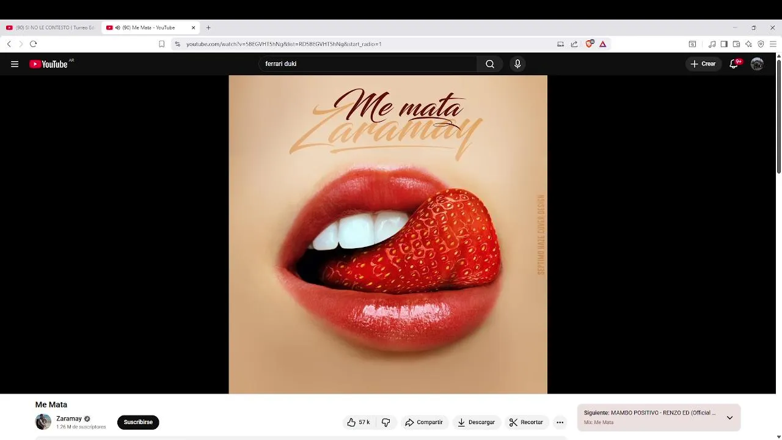
Task: Click the 'Me Mata' video title text
Action: (x=51, y=405)
